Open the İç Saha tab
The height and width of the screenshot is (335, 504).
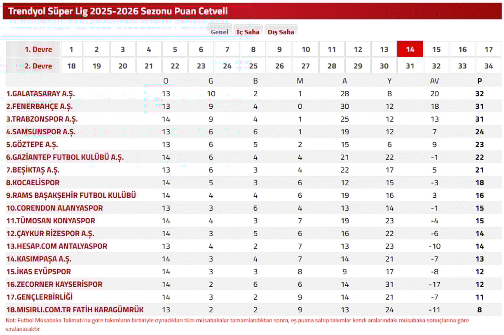[x=248, y=32]
